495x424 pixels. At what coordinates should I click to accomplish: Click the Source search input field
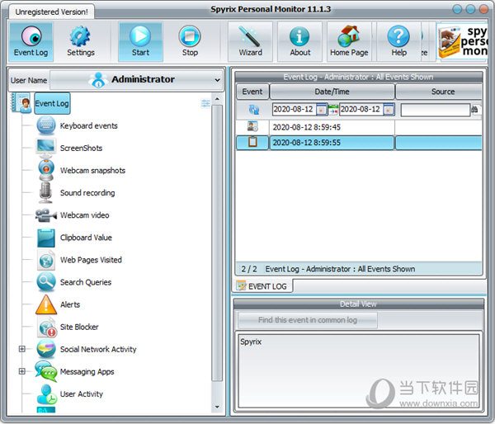(436, 110)
